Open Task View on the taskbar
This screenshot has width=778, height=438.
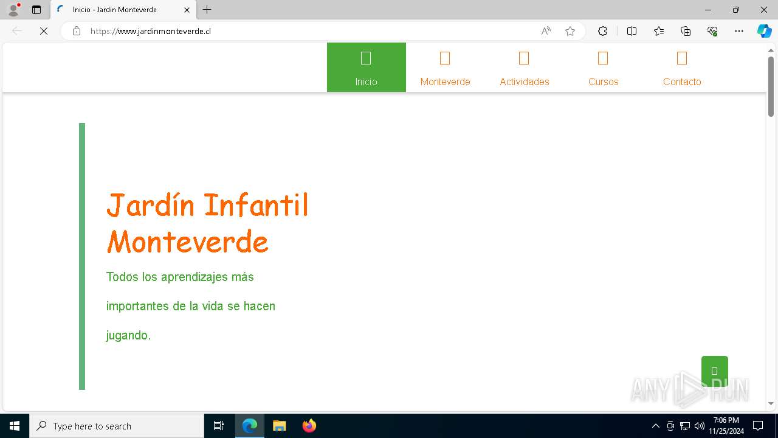219,426
